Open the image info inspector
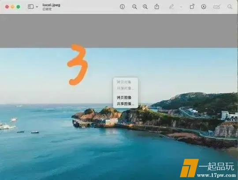This screenshot has width=238, height=180. tap(122, 7)
